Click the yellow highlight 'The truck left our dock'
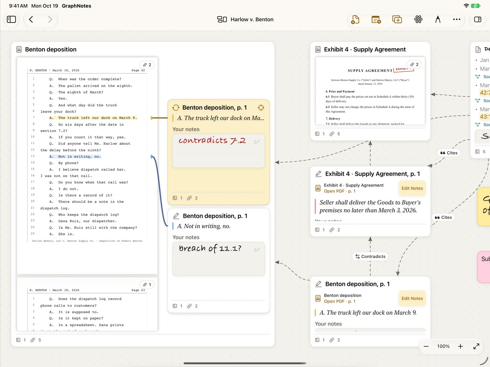Screen dimensions: 490x367 point(93,118)
